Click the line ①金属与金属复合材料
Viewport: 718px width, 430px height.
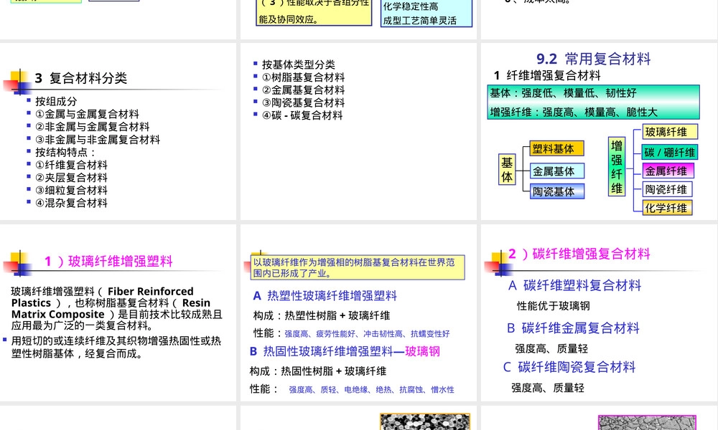pyautogui.click(x=87, y=114)
